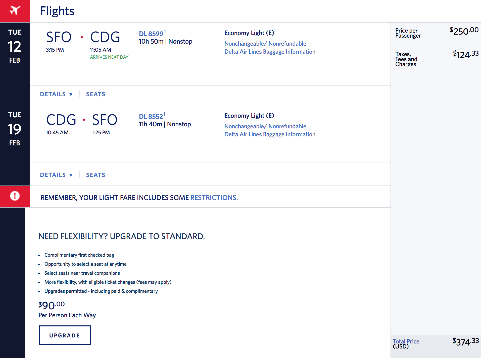Viewport: 481px width, 358px height.
Task: Click the red arrow between CDG and SFO
Action: 84,120
